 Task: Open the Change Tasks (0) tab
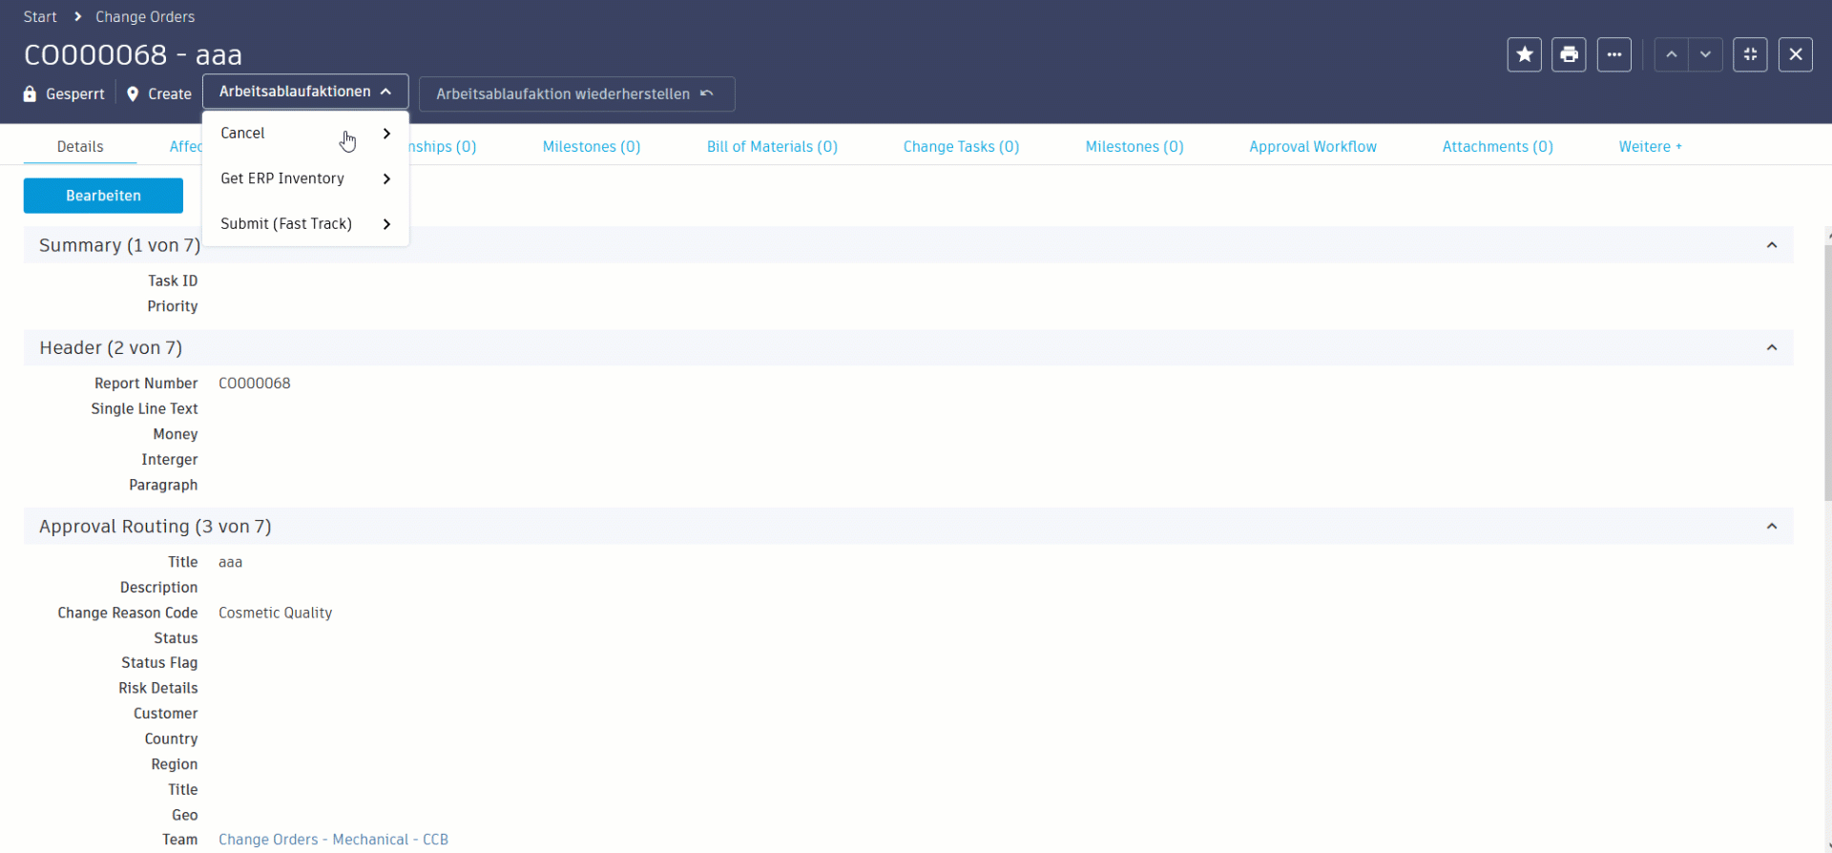(x=961, y=147)
